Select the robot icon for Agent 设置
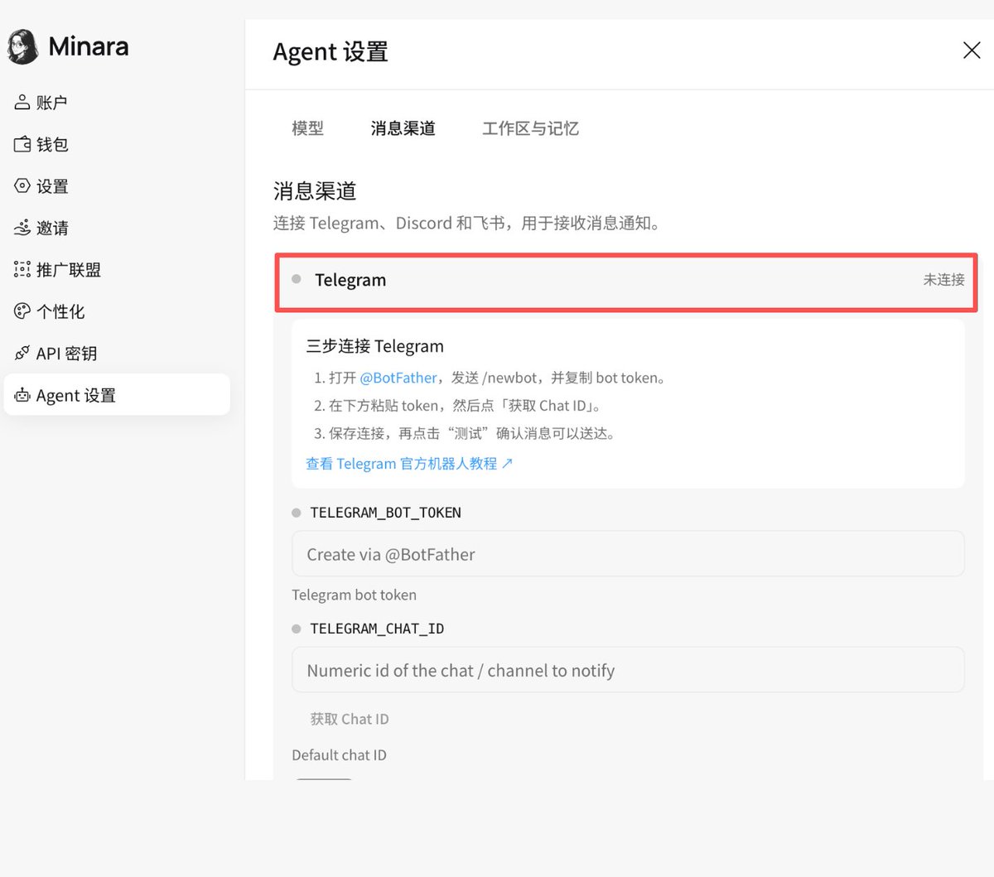The image size is (994, 877). (22, 395)
